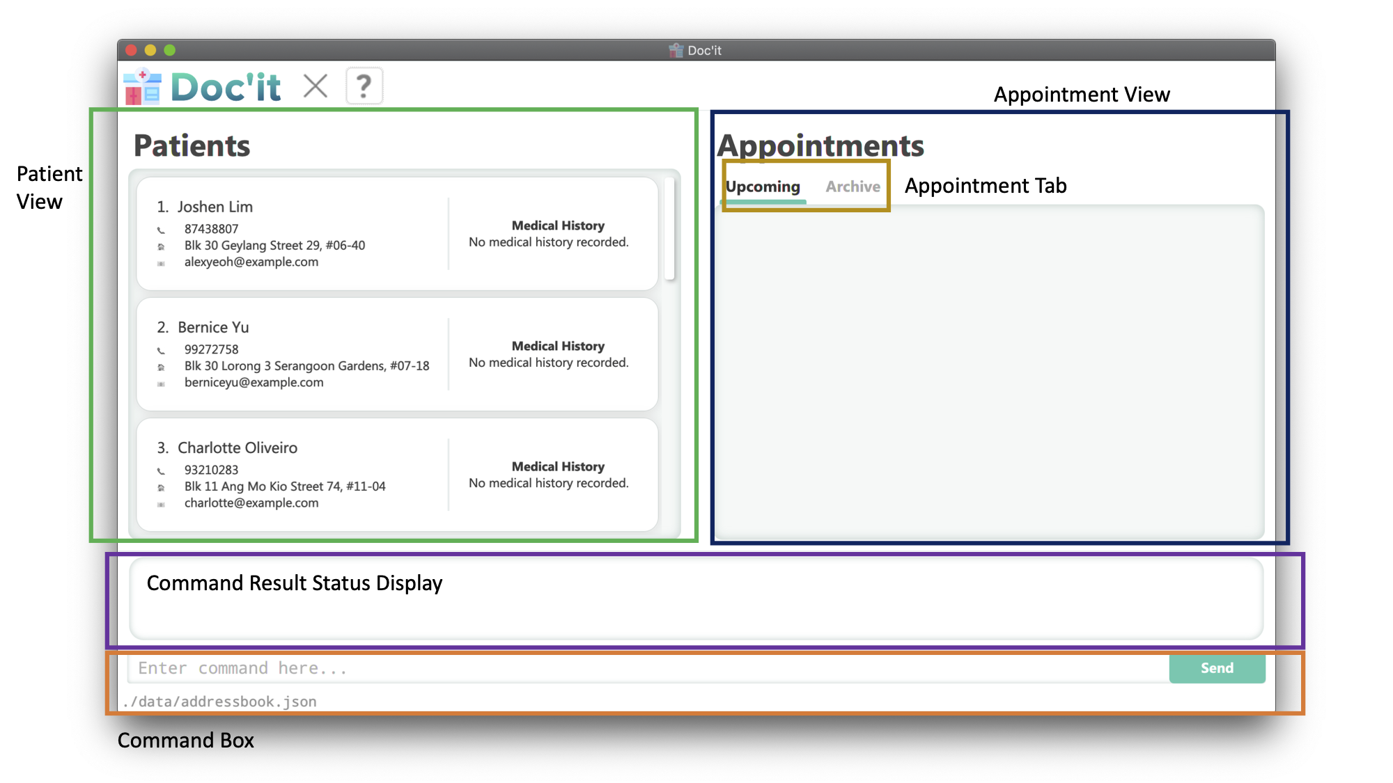Click address Blk 30 Geylang Street 29
Viewport: 1393px width, 783px height.
point(274,246)
